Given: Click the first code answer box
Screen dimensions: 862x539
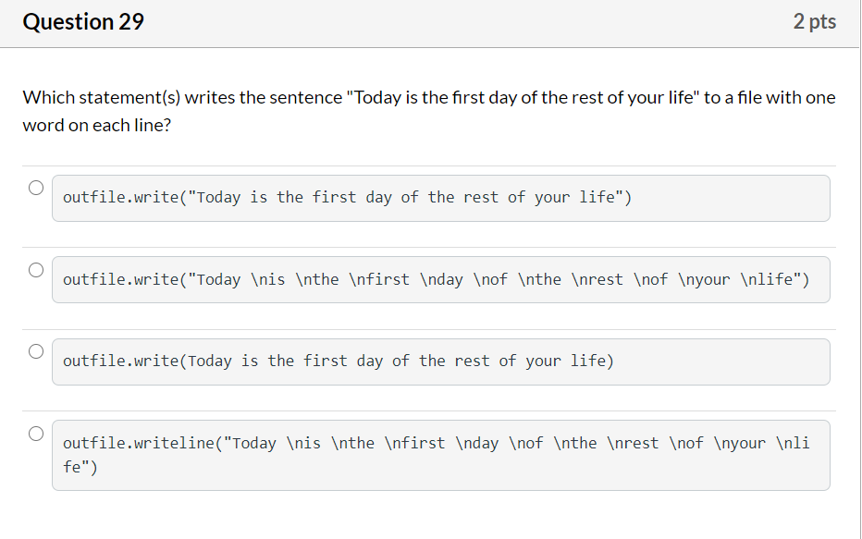Looking at the screenshot, I should (x=441, y=197).
